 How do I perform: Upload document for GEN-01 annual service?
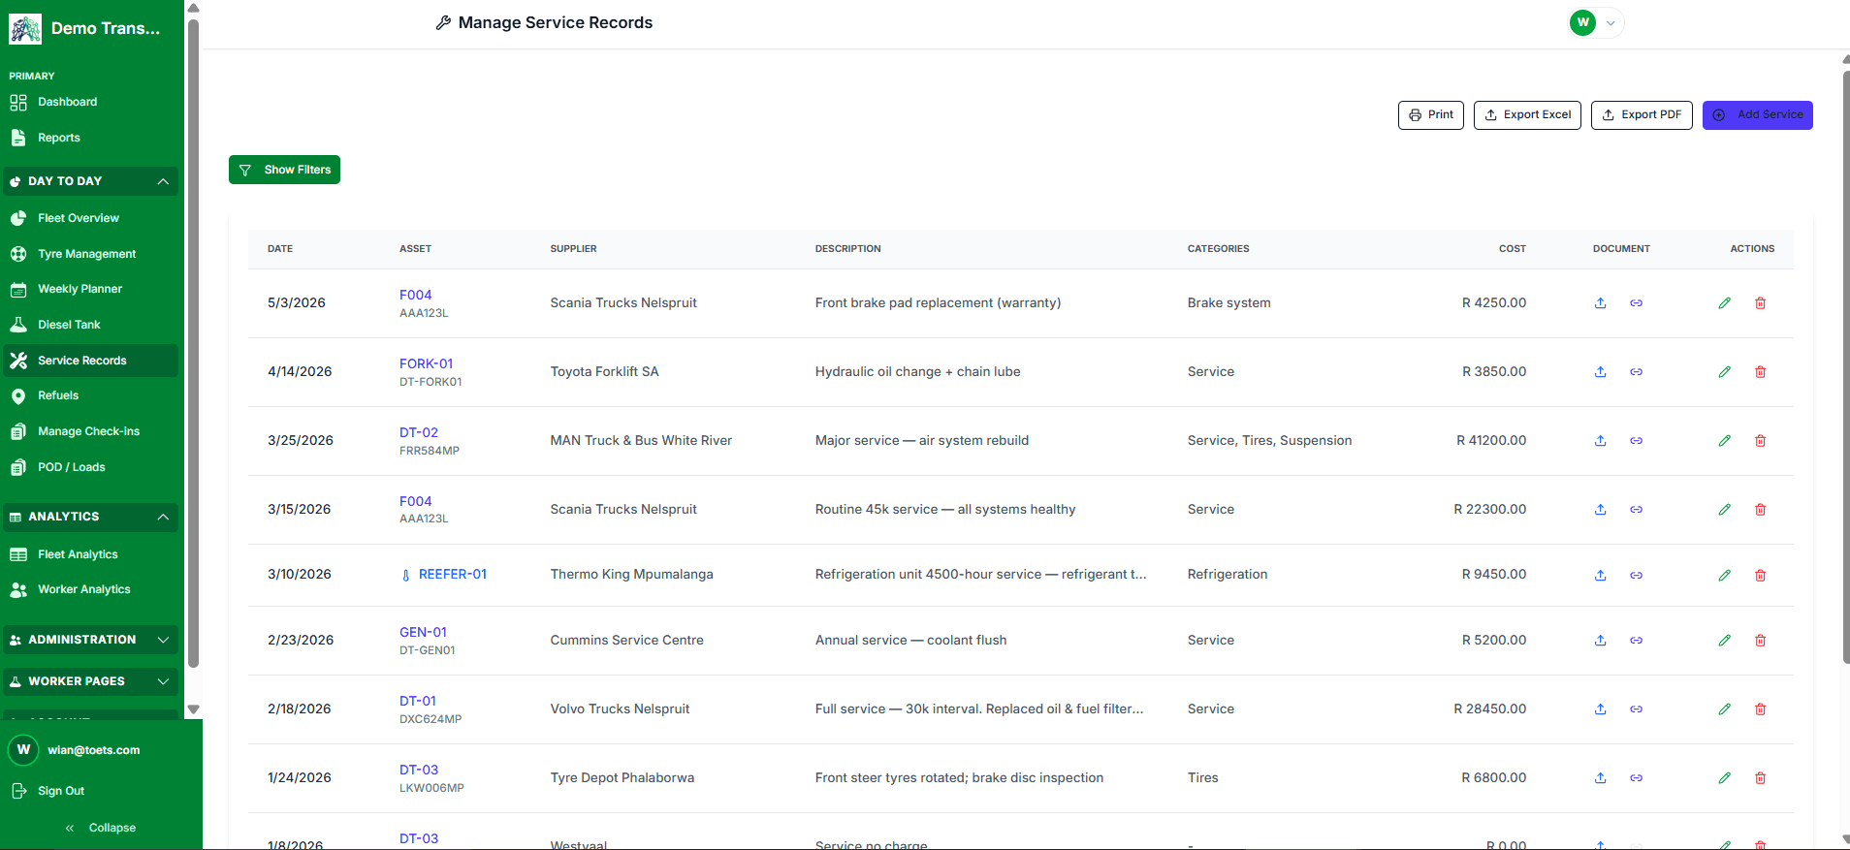click(x=1601, y=641)
